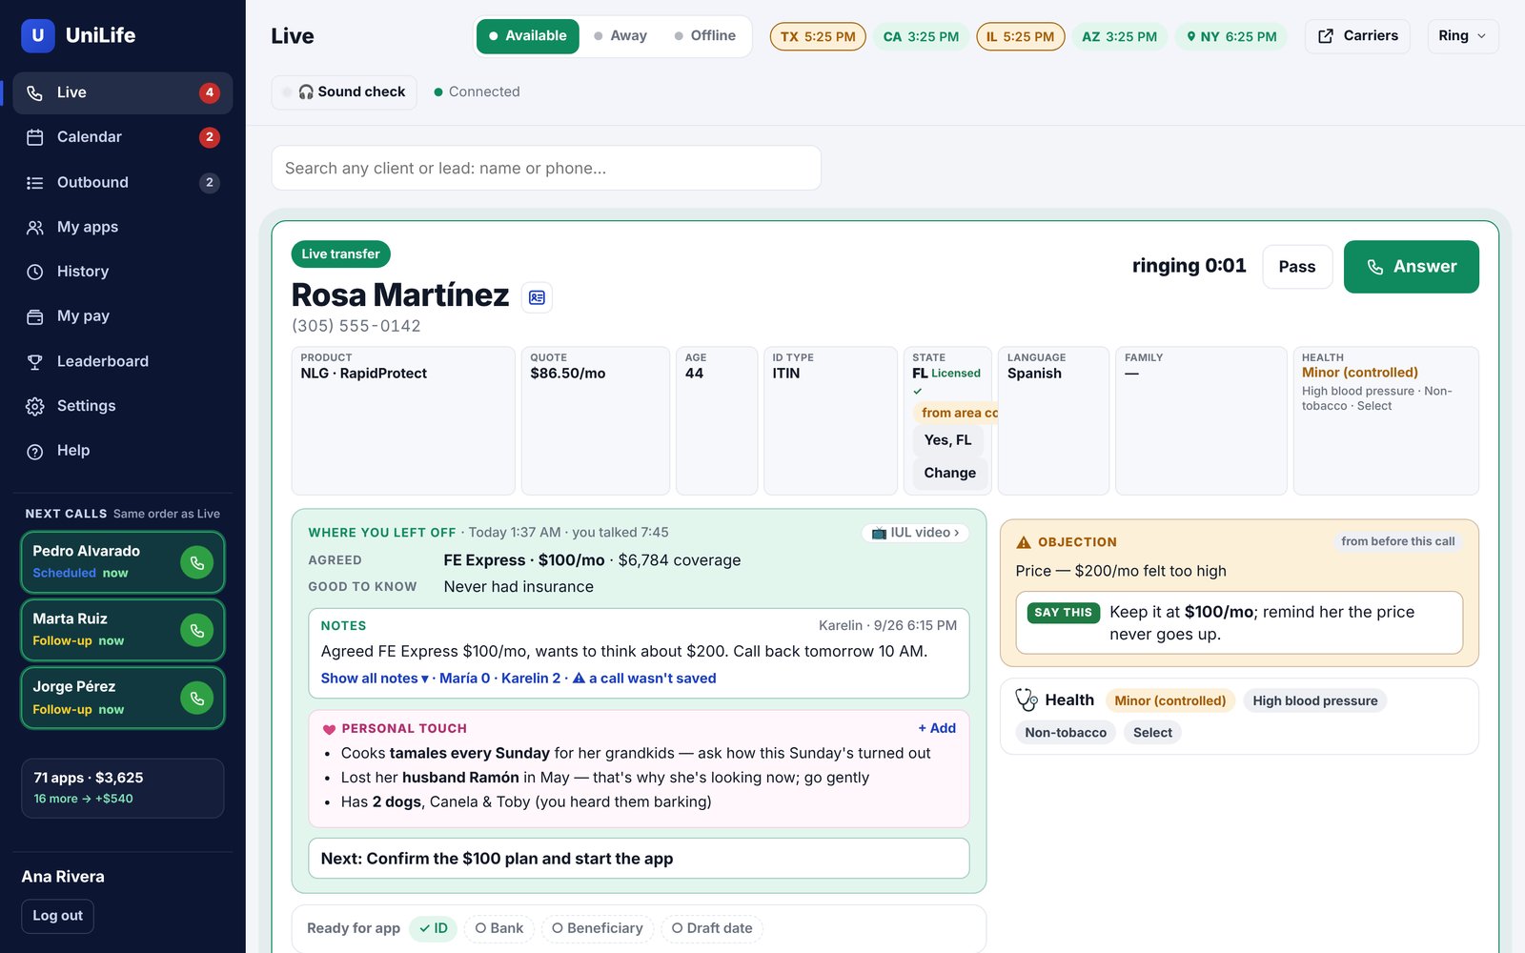Image resolution: width=1525 pixels, height=953 pixels.
Task: Open the 16 more apps earnings link
Action: 83,799
